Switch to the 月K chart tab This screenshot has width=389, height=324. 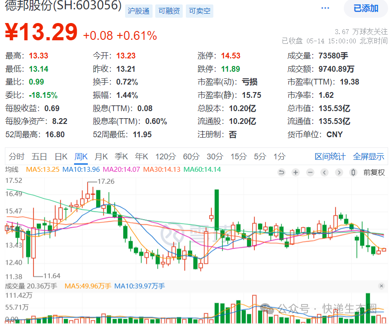pos(101,156)
